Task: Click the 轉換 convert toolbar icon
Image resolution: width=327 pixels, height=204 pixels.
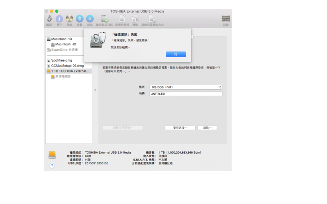Action: click(x=135, y=19)
